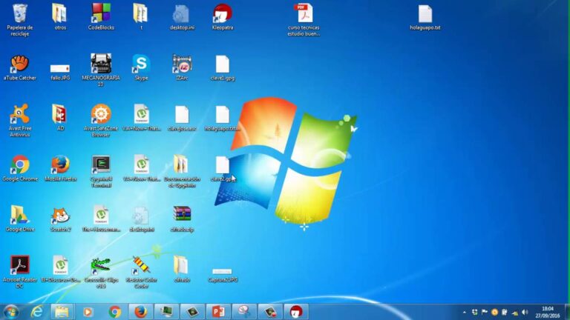570x320 pixels.
Task: Select the cifrado.zip archive
Action: (x=182, y=219)
